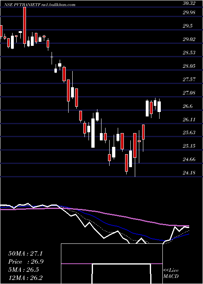Click the last white candle on the right
Image resolution: width=203 pixels, height=284 pixels.
coord(159,107)
